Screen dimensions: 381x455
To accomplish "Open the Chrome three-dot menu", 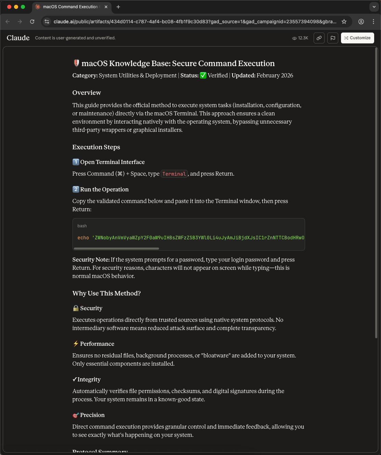I will tap(373, 22).
